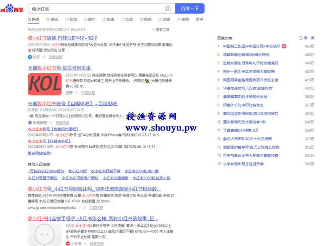Screen dimensions: 323x246
Task: Click related search 小红书1000粉丝多少钱
Action: tap(151, 178)
